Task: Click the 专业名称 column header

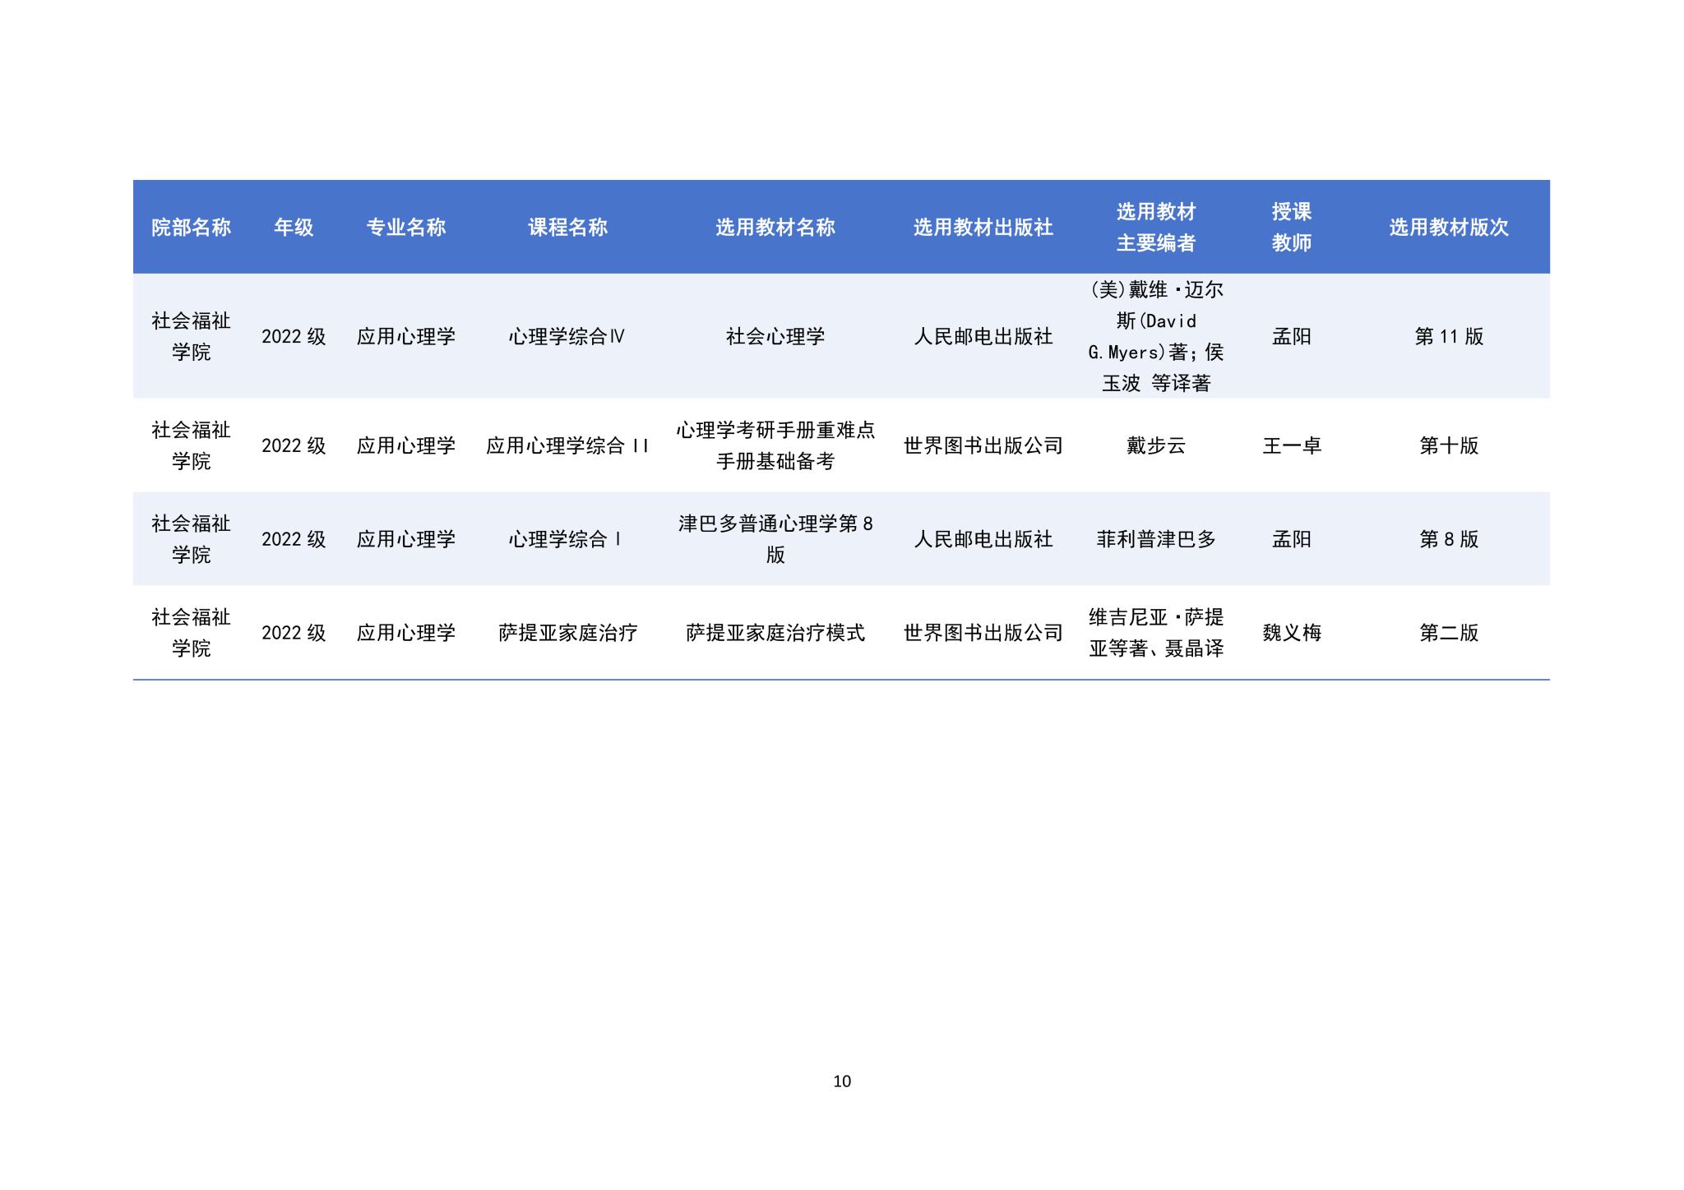Action: click(x=406, y=228)
